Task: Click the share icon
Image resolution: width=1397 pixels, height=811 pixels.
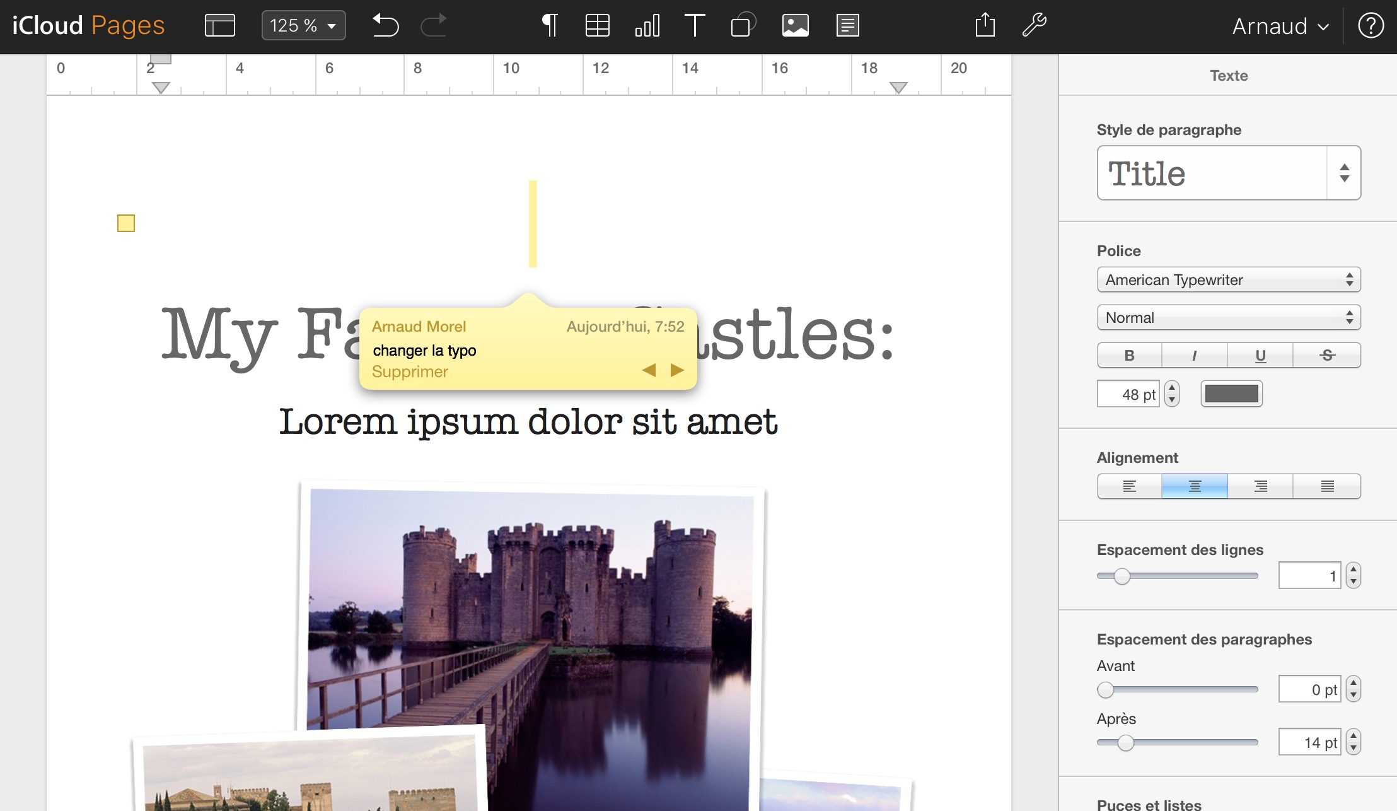Action: 985,25
